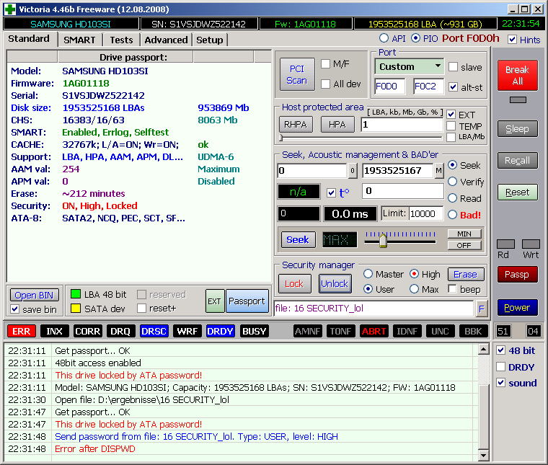Click the PCI Scan button
The image size is (548, 465).
(297, 74)
